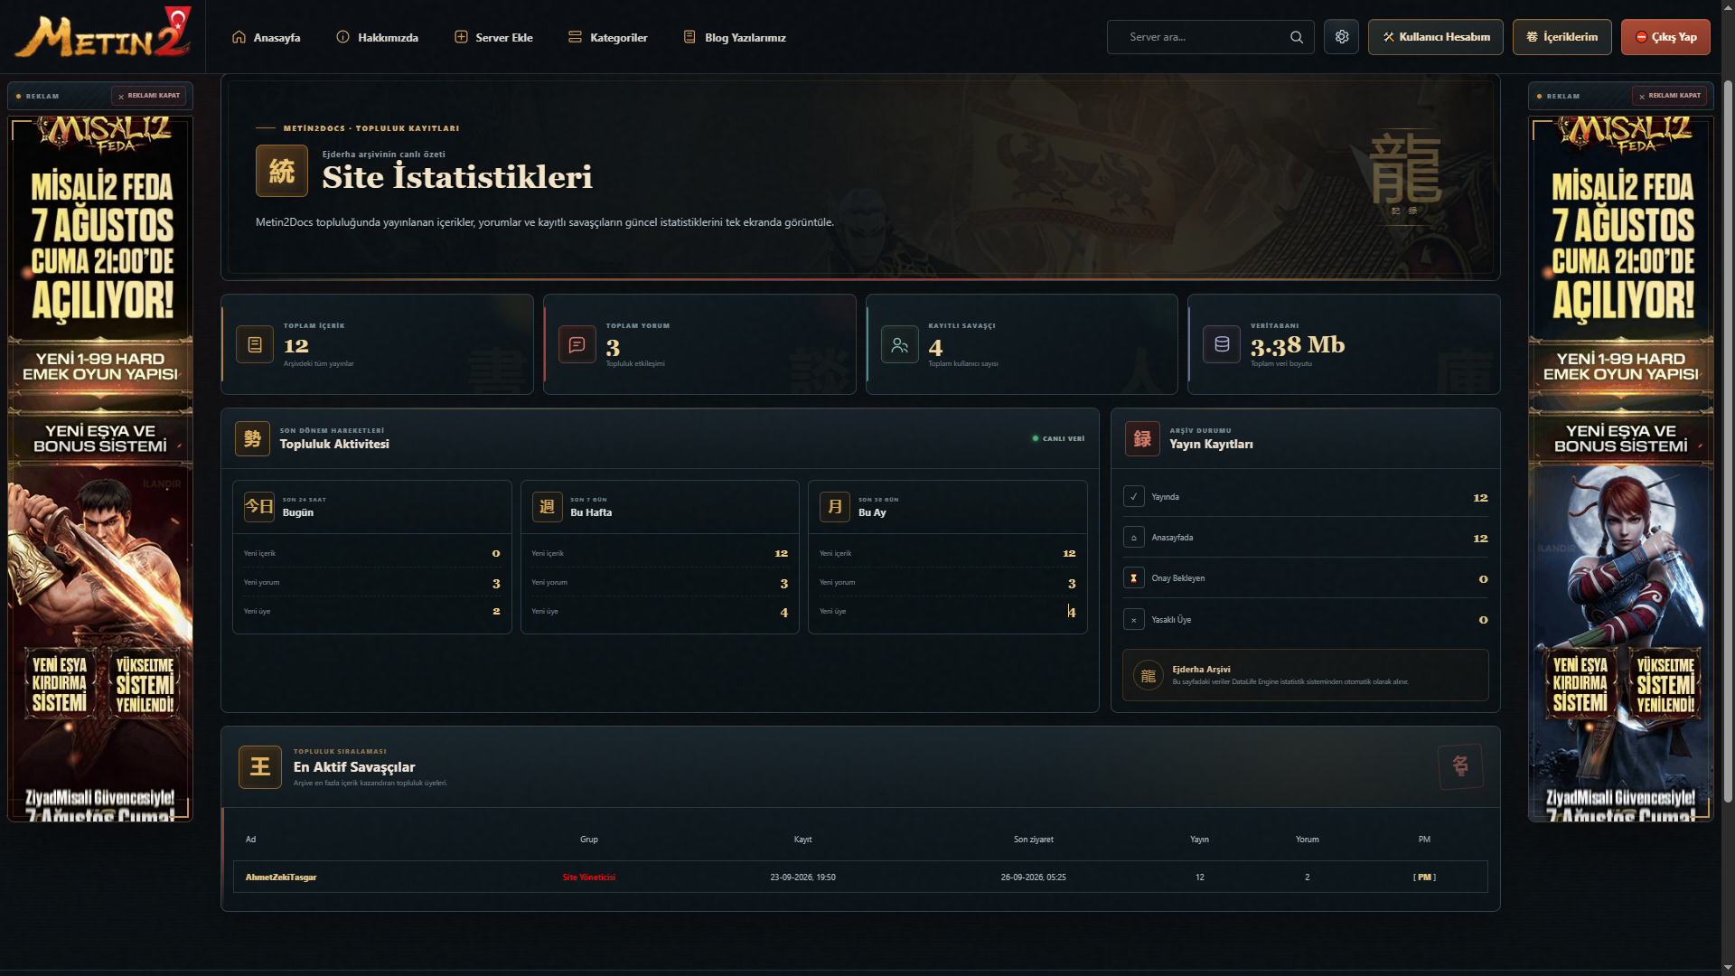
Task: Click the Ejderha Arşivi dragon icon
Action: pos(1149,675)
